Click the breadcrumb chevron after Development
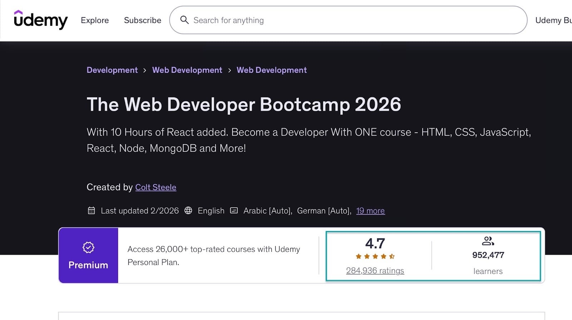The image size is (572, 320). tap(145, 70)
